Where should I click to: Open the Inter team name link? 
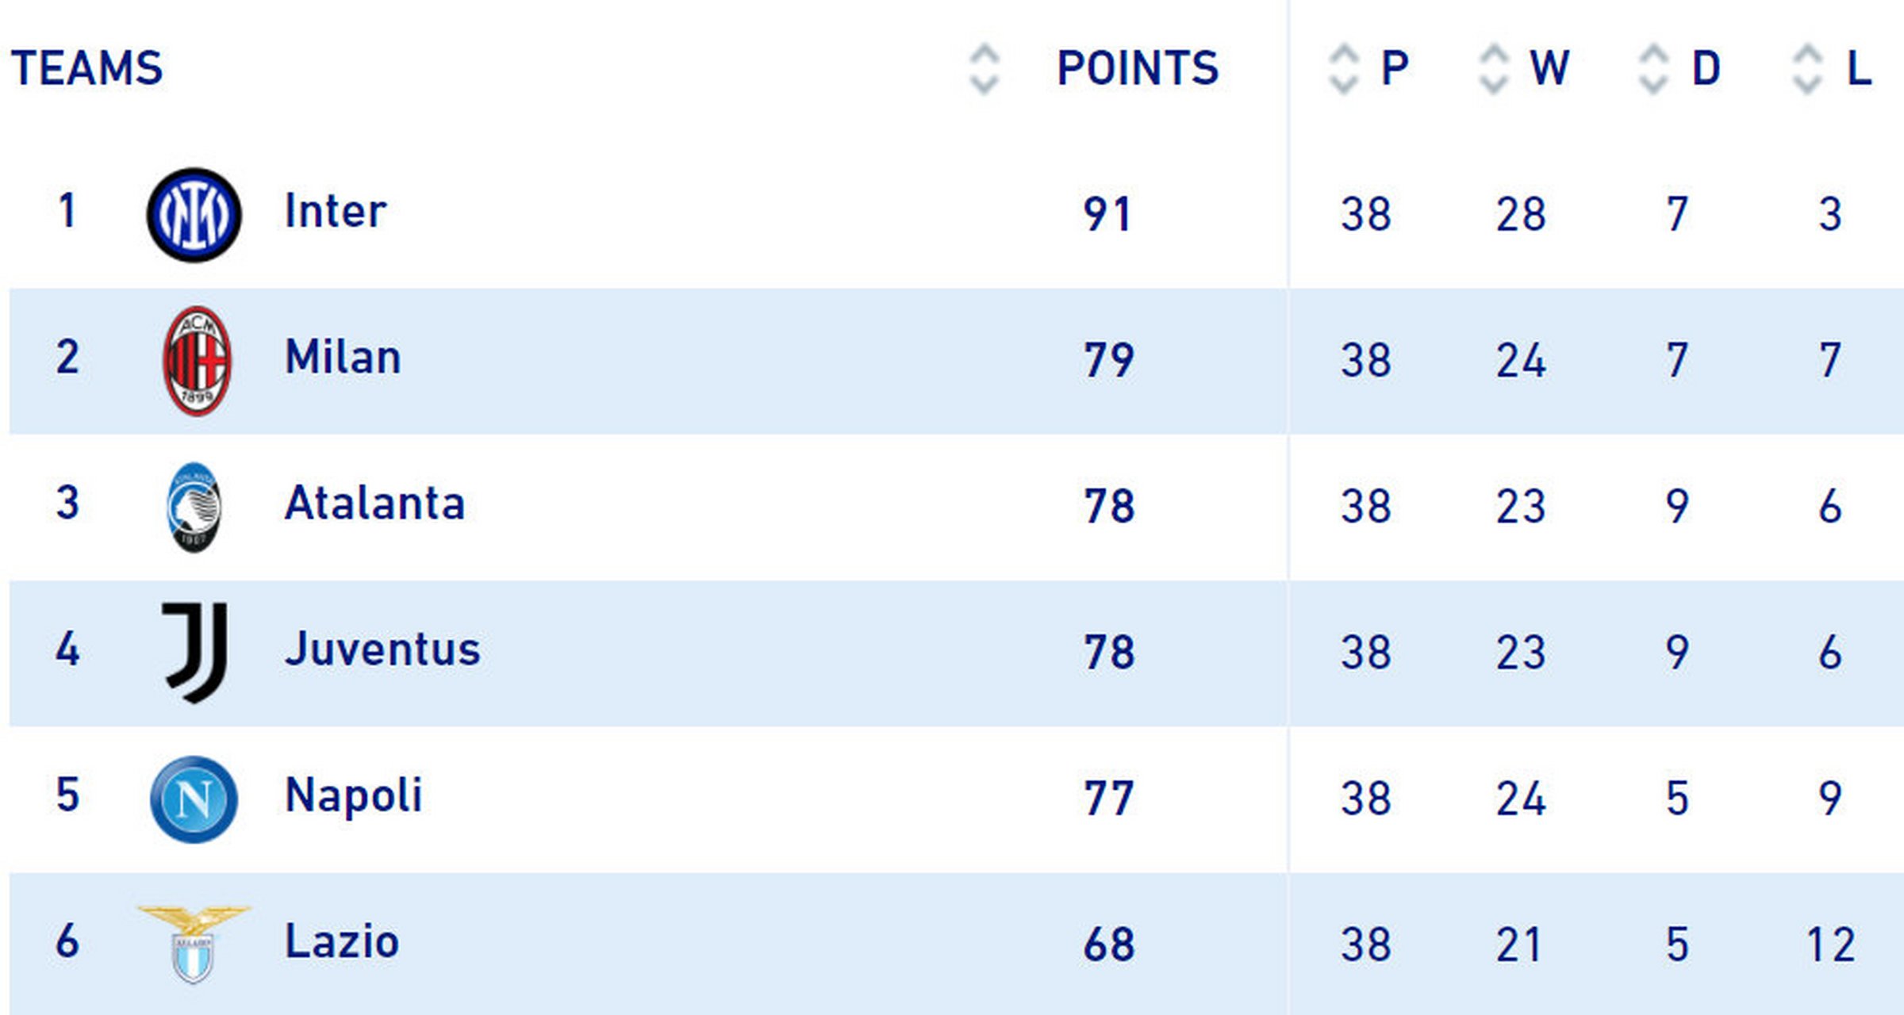(x=336, y=212)
